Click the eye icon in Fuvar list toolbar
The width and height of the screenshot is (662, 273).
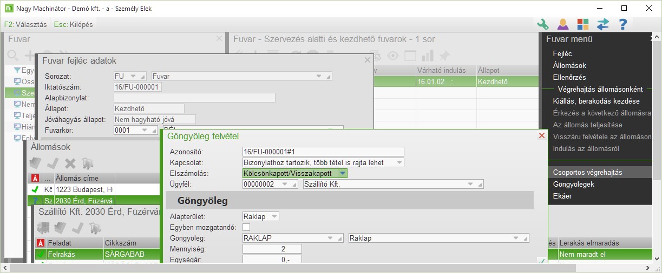[393, 56]
